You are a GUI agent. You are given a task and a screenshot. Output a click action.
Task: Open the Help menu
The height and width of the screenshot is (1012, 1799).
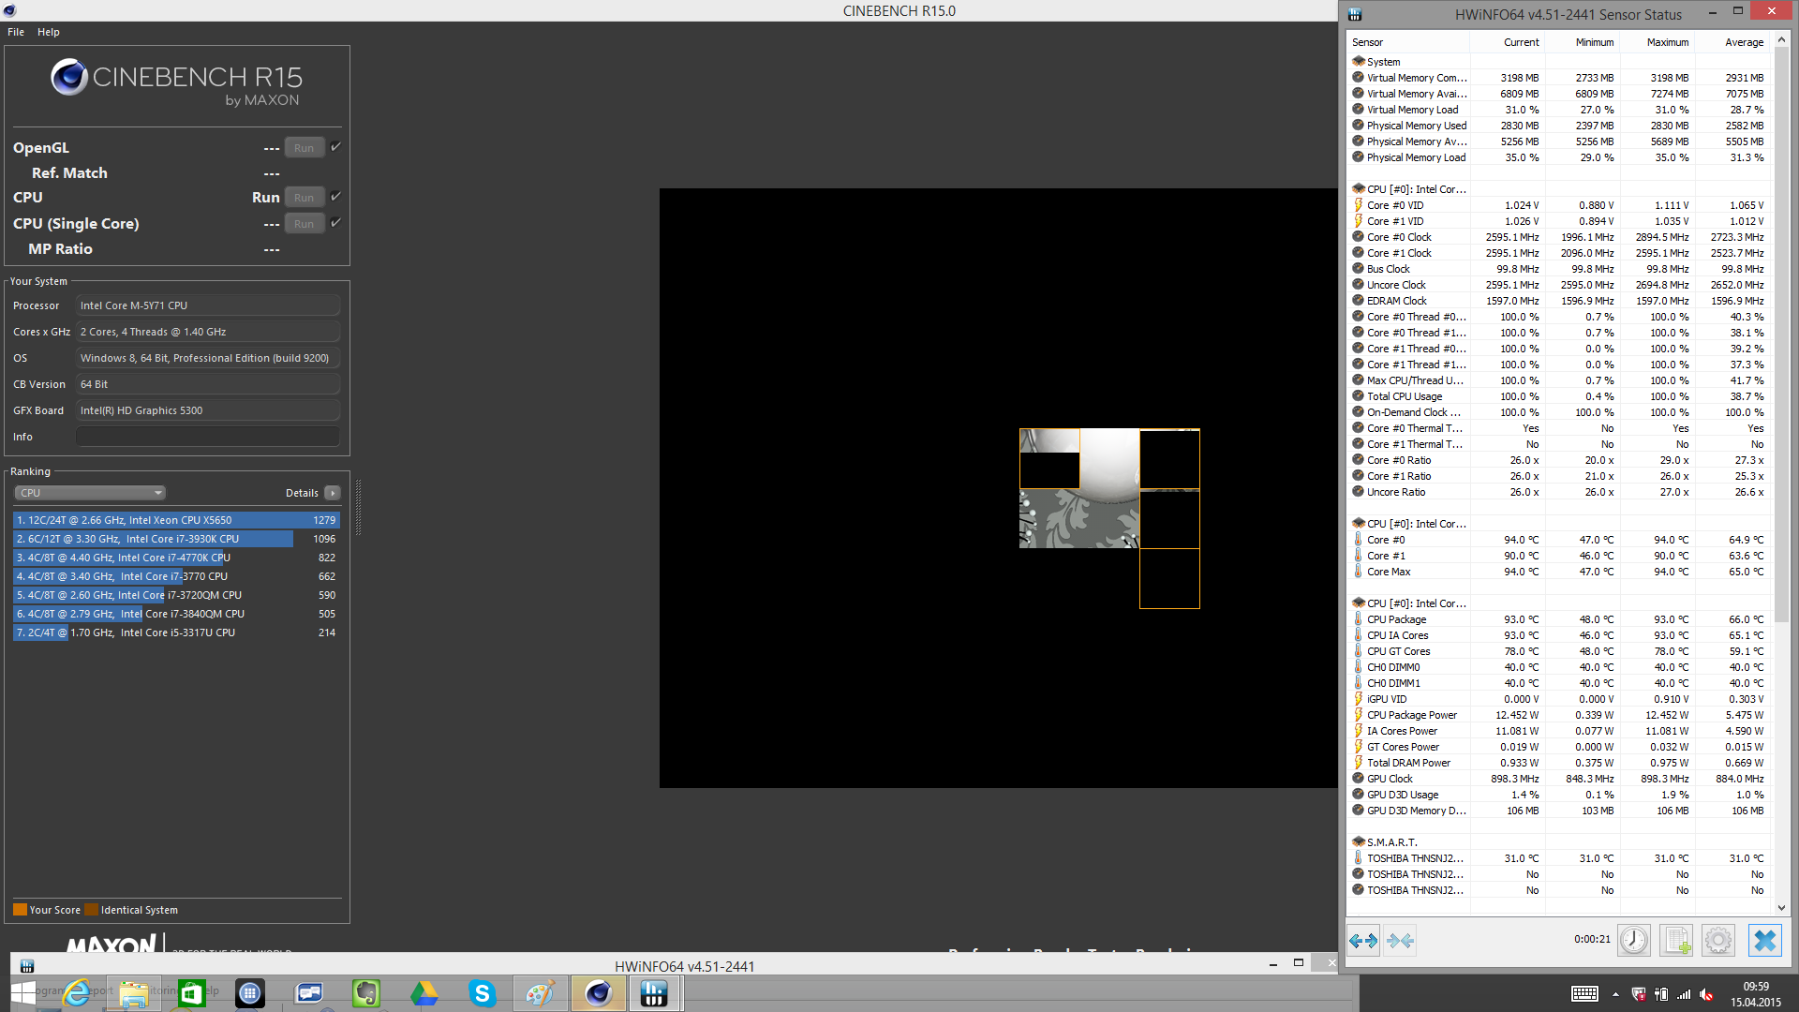49,32
